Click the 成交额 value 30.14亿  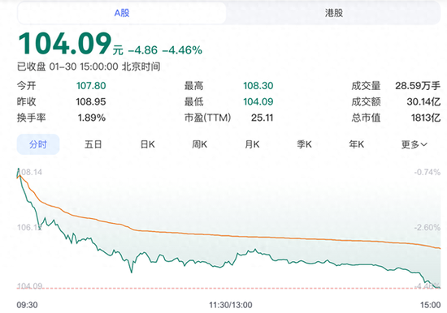click(423, 101)
